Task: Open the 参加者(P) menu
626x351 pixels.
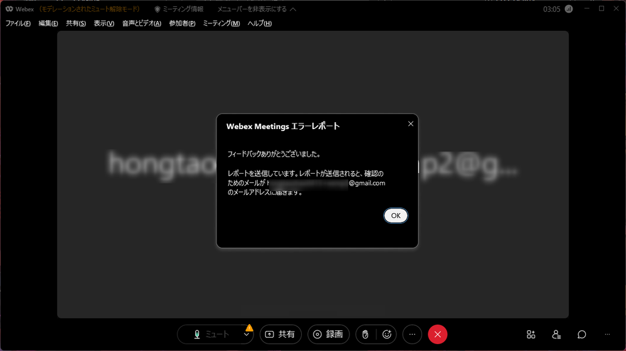Action: [182, 24]
